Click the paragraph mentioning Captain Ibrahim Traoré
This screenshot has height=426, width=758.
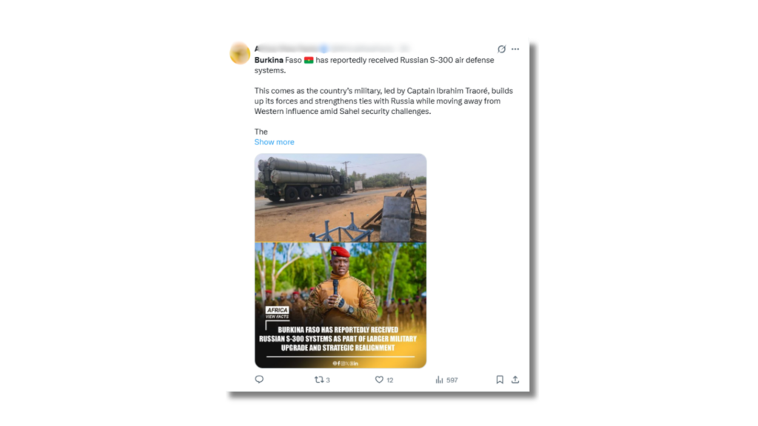pos(384,101)
